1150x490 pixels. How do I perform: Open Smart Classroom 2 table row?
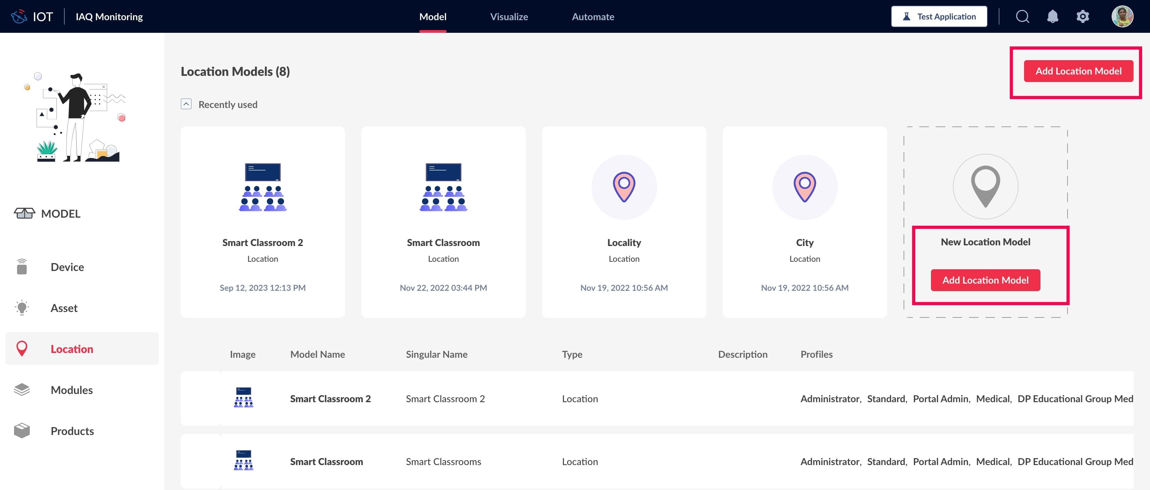point(330,399)
